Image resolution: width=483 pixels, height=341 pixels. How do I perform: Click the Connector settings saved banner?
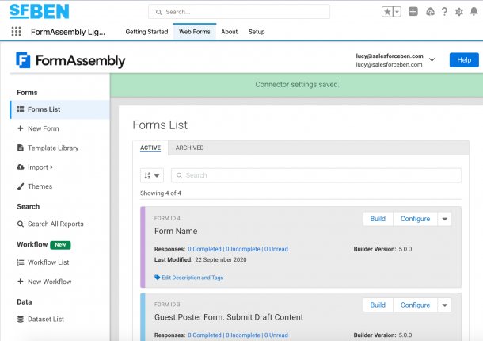tap(297, 85)
